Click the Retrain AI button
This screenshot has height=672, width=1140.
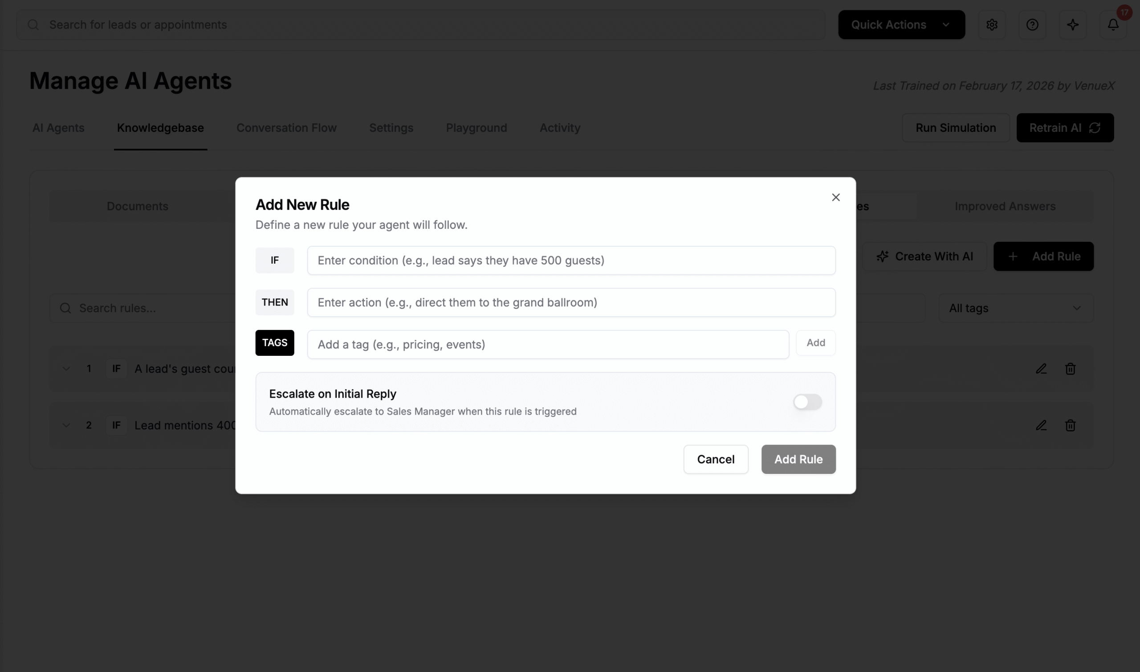click(1064, 128)
